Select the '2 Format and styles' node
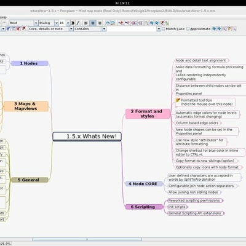The height and width of the screenshot is (246, 246). (148, 114)
